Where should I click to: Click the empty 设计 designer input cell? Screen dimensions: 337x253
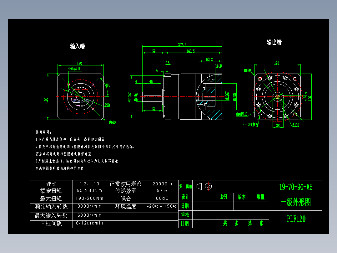click(205, 198)
